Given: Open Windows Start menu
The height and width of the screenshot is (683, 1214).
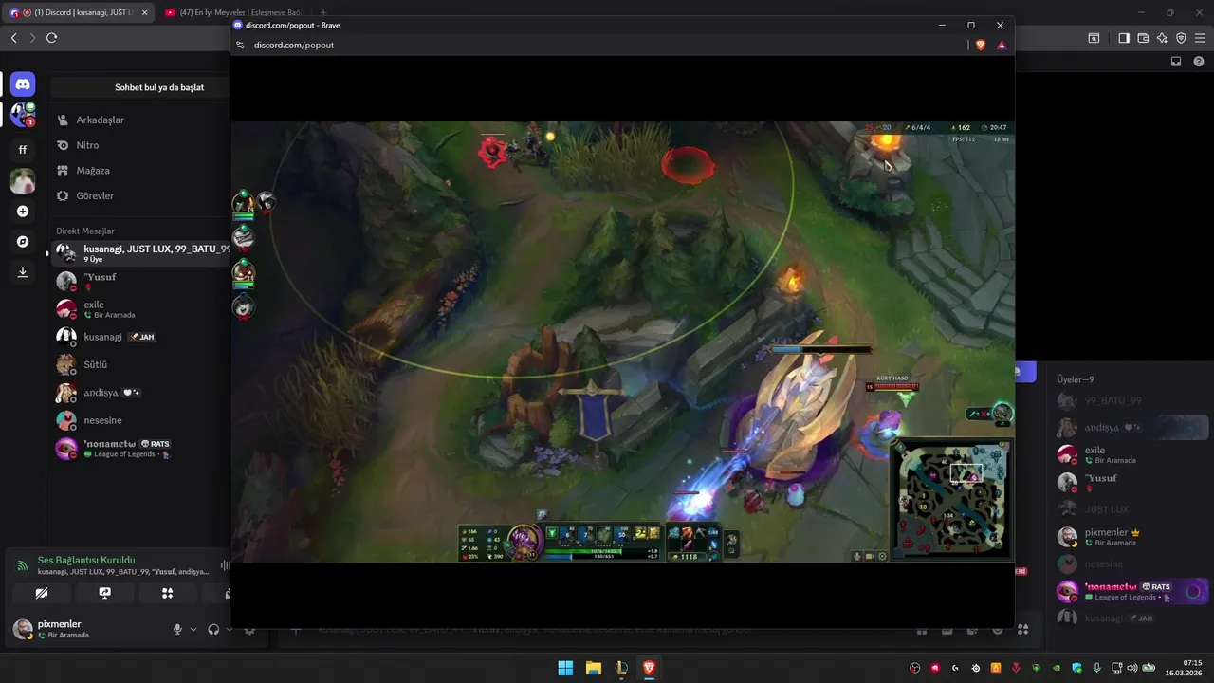Looking at the screenshot, I should point(565,668).
